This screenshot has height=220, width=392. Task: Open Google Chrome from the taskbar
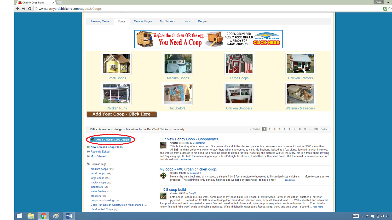point(43,216)
